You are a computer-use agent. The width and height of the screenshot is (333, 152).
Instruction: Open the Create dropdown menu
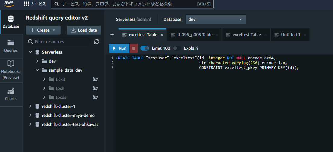coord(43,30)
